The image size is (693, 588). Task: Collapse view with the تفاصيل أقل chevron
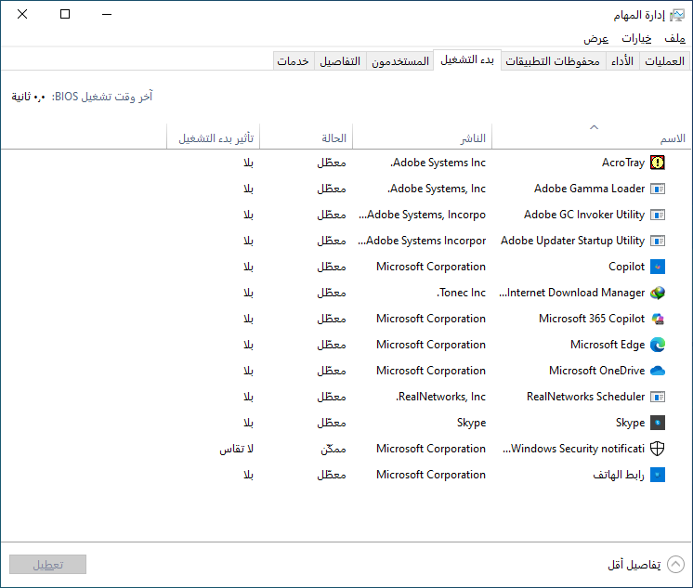click(x=675, y=565)
